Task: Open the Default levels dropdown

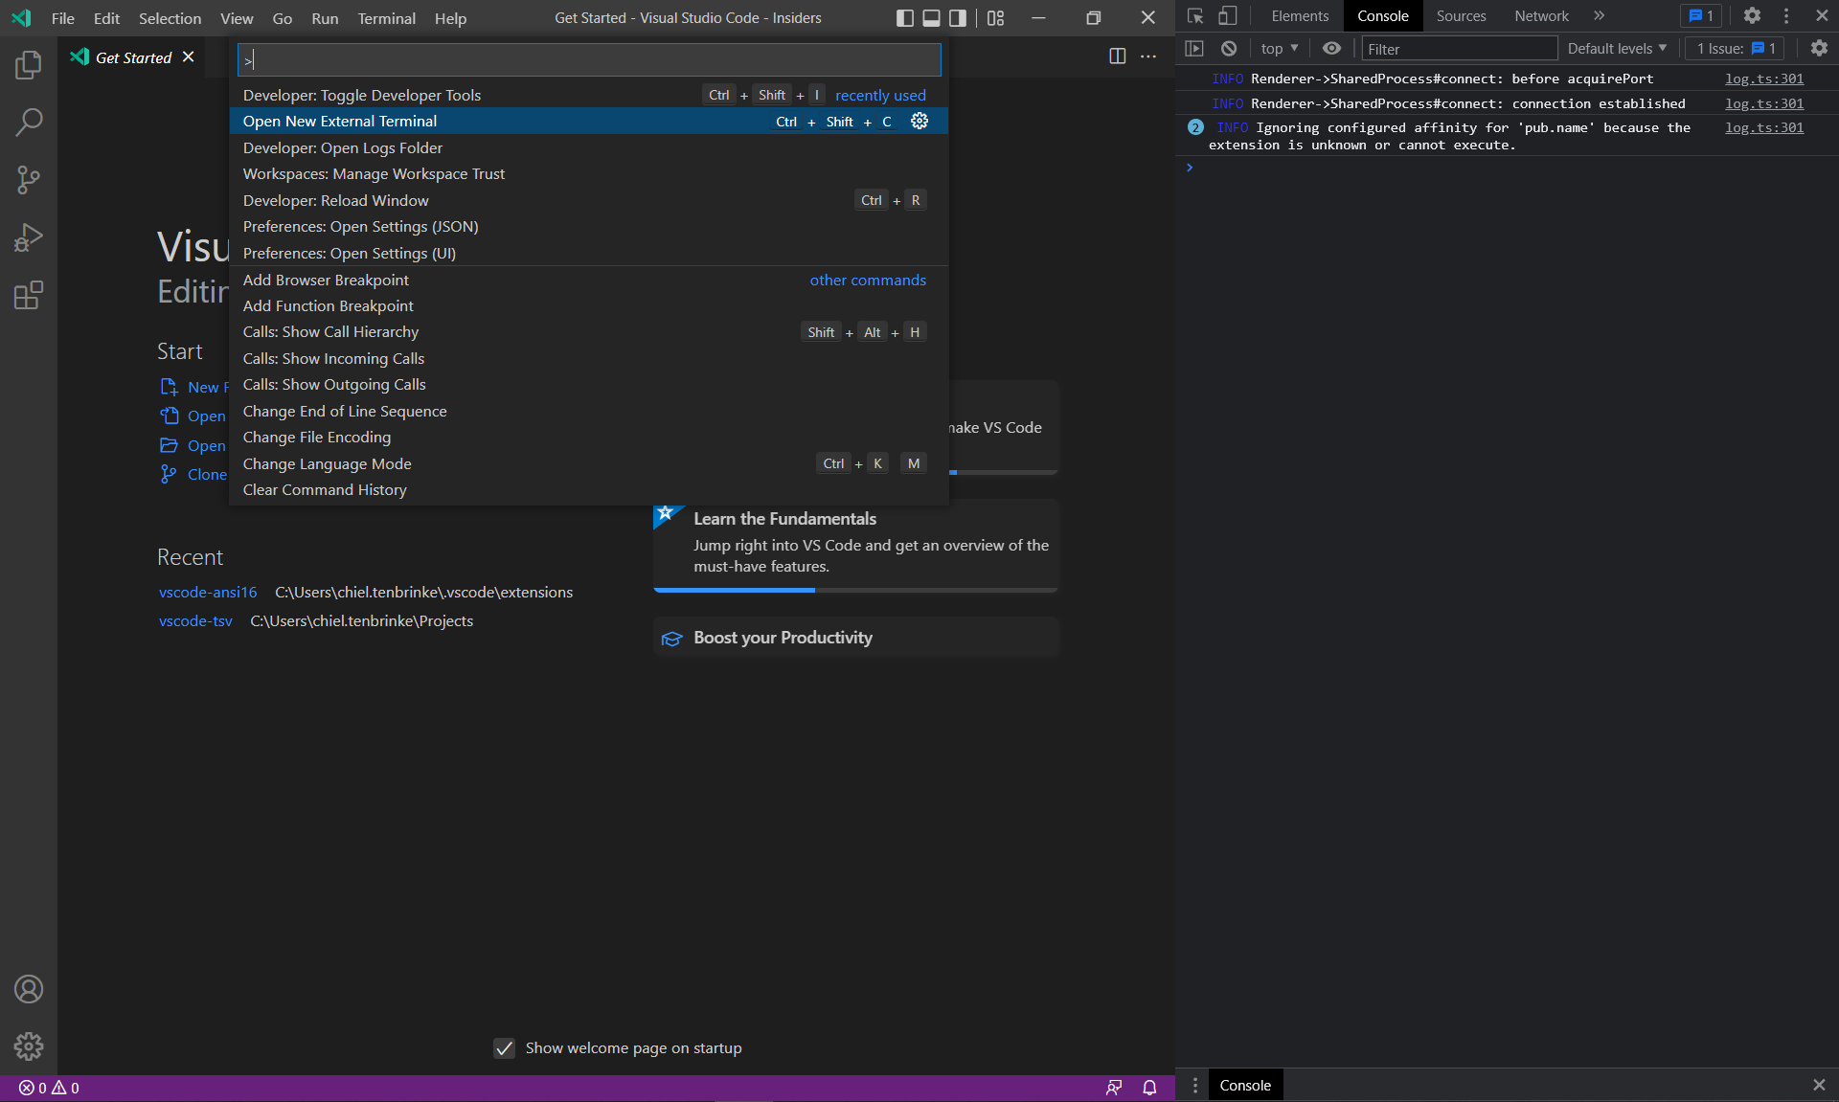Action: (1616, 48)
